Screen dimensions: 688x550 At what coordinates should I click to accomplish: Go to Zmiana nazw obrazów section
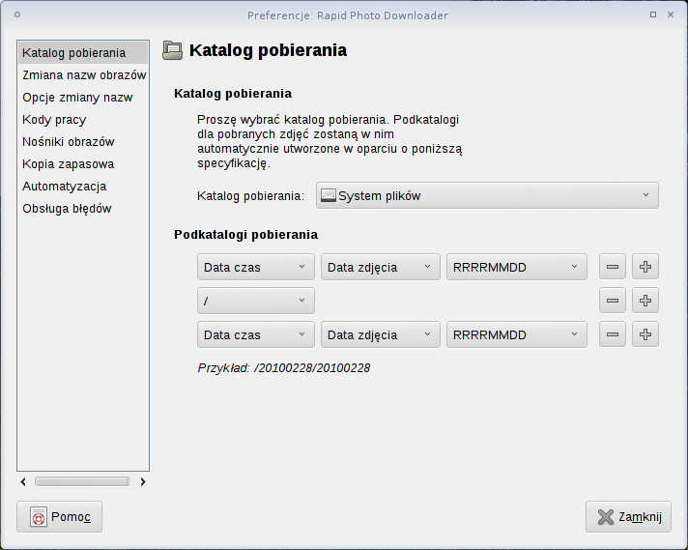83,75
